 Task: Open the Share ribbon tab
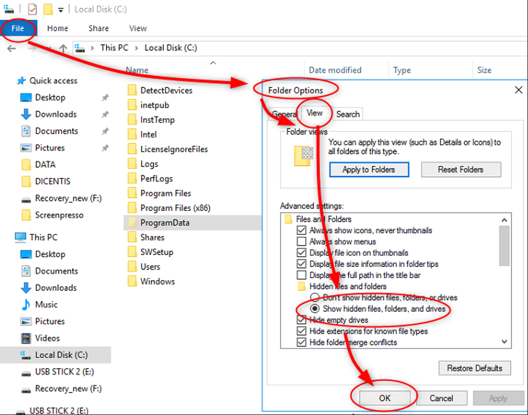(99, 28)
